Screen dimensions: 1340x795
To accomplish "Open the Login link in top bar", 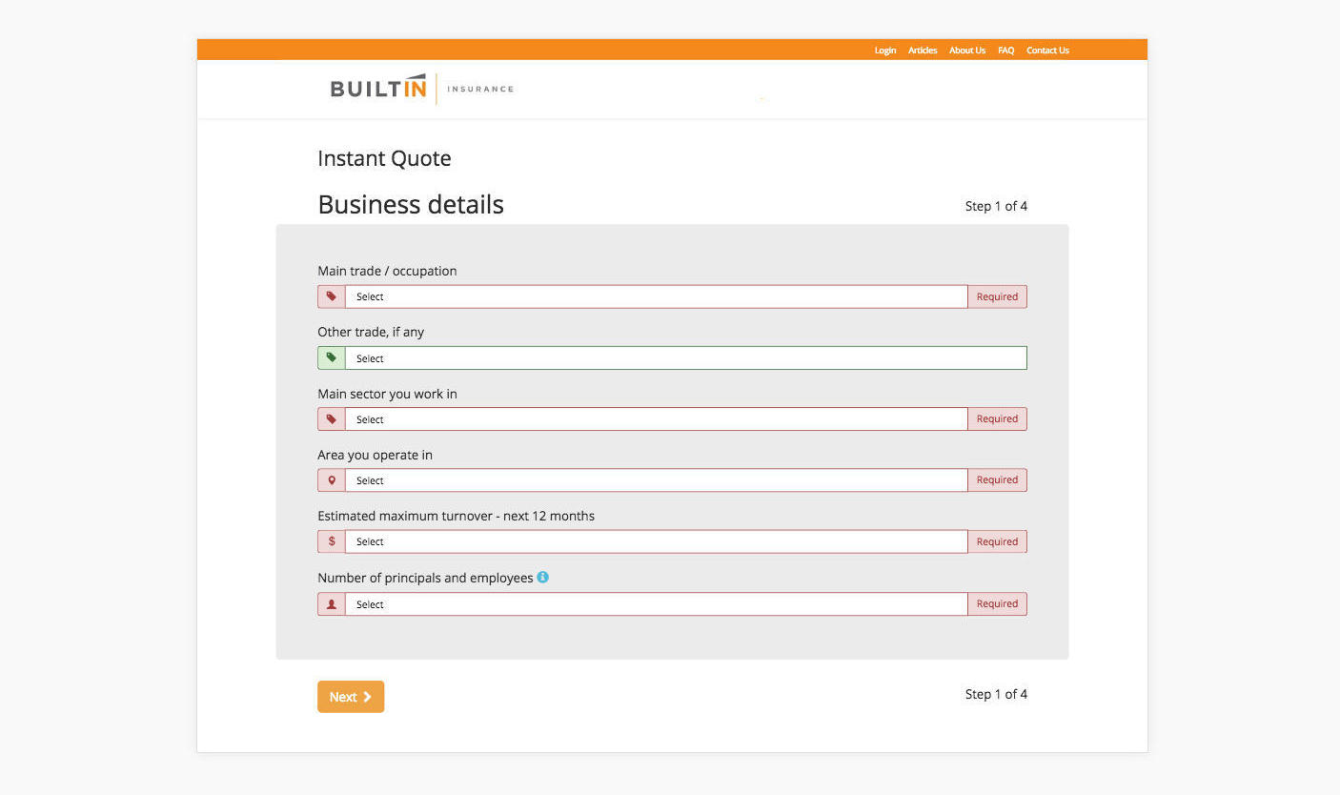I will [884, 51].
